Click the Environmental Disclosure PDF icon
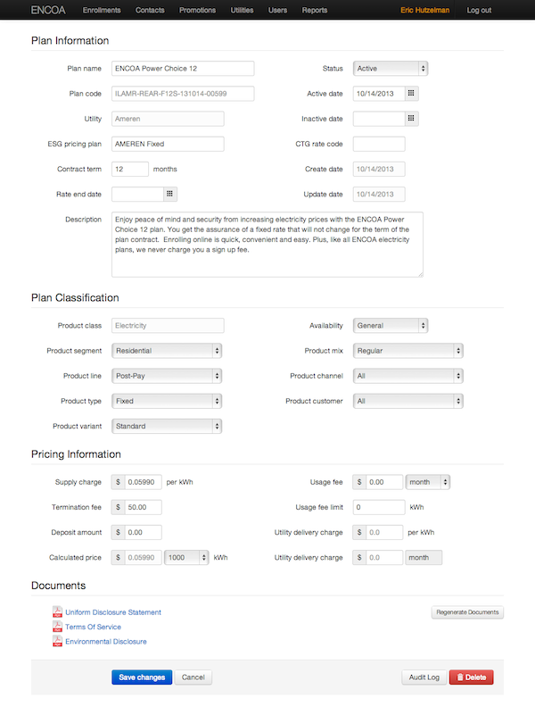Image resolution: width=535 pixels, height=715 pixels. [x=57, y=641]
